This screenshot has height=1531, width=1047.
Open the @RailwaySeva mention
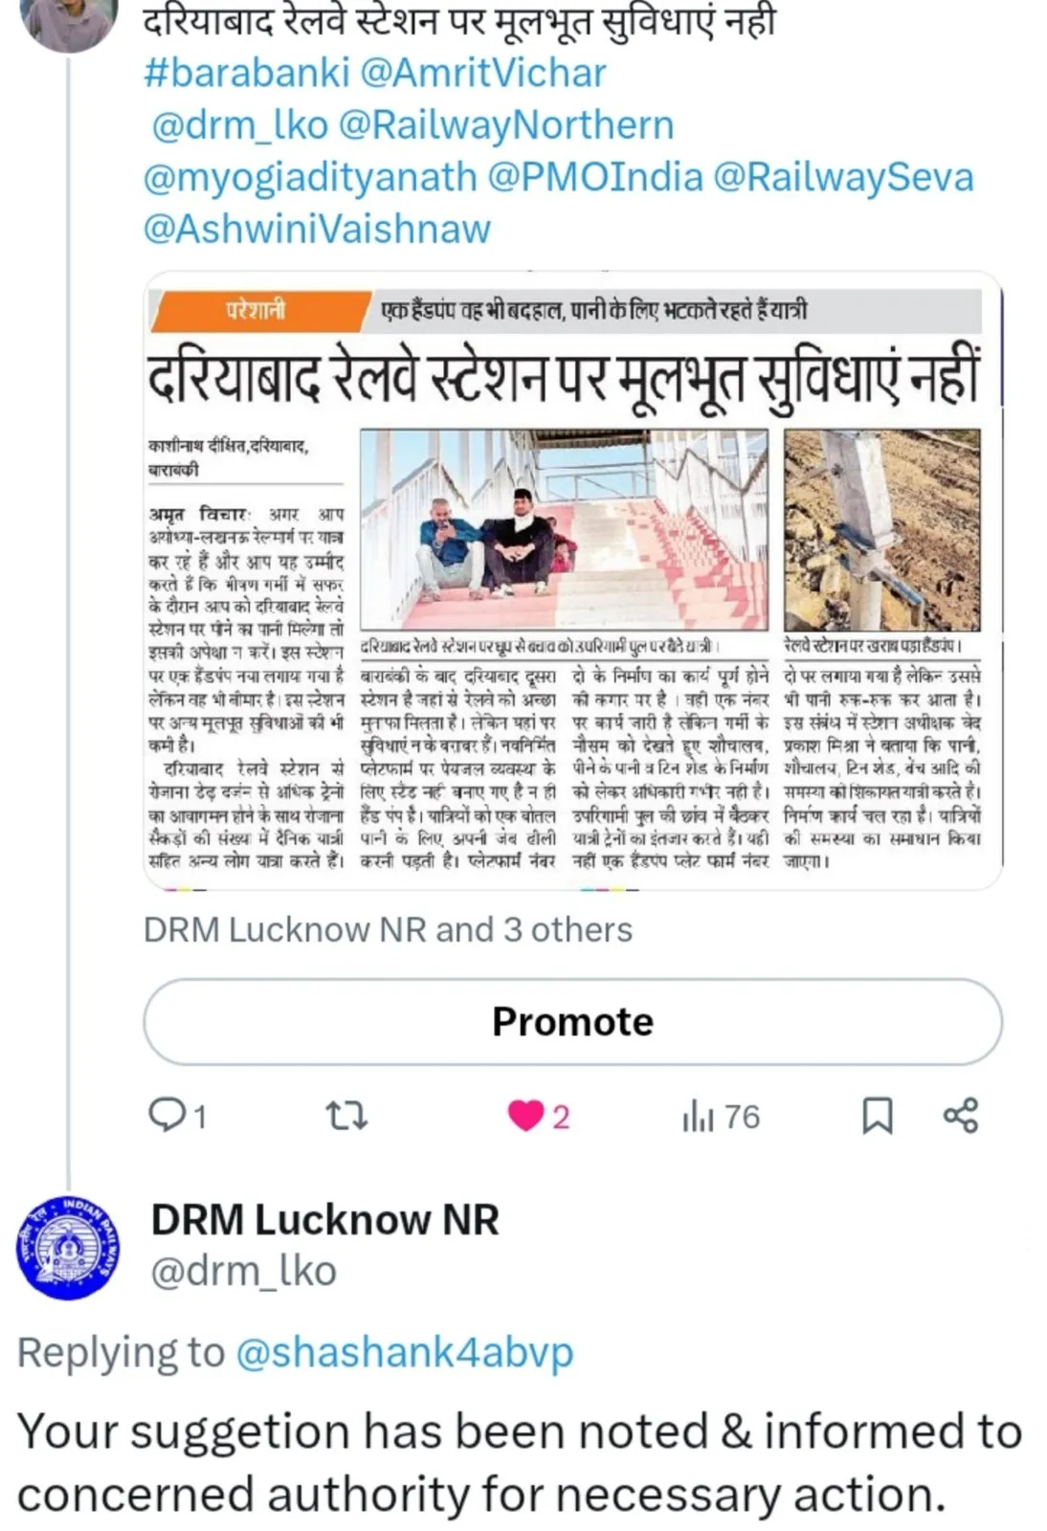844,177
